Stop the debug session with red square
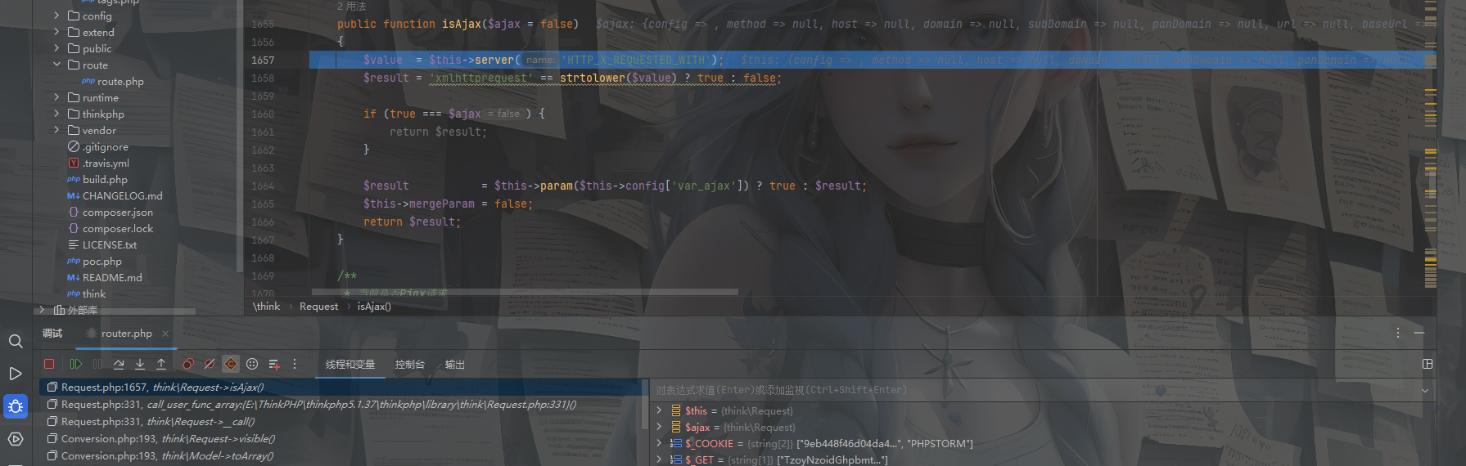The width and height of the screenshot is (1466, 466). click(49, 364)
